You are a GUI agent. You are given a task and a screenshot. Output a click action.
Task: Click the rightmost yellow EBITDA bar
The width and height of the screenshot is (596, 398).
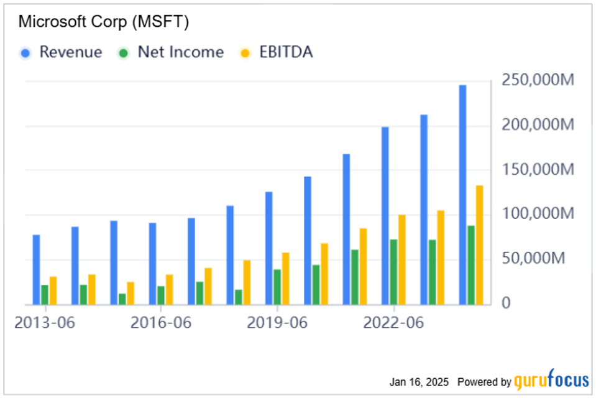point(479,245)
